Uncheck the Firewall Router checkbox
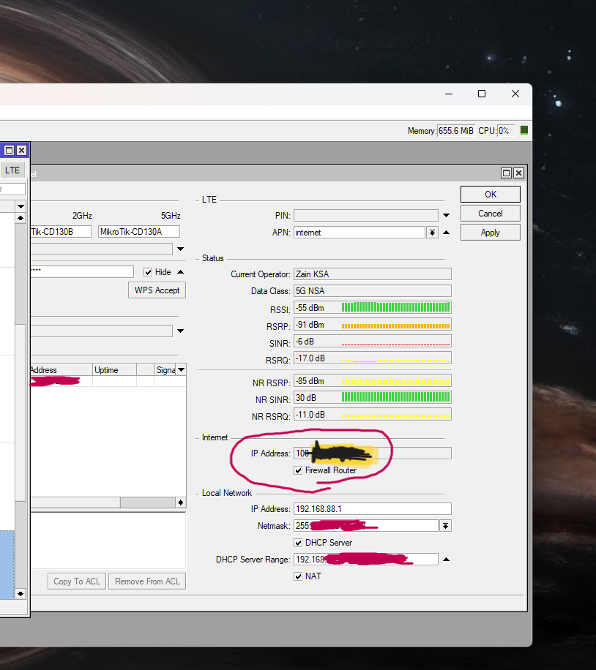The height and width of the screenshot is (670, 596). coord(298,470)
